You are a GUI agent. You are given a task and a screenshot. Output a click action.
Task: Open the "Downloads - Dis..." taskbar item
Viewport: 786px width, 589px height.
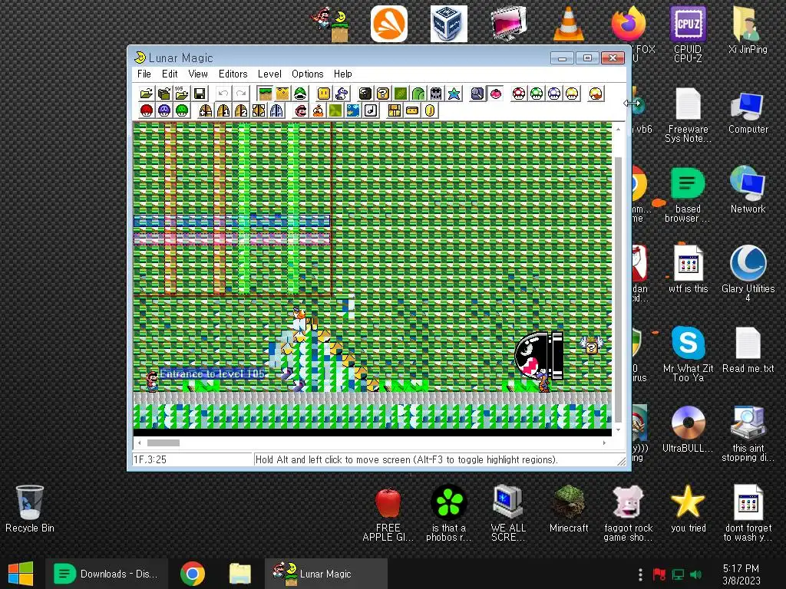106,574
